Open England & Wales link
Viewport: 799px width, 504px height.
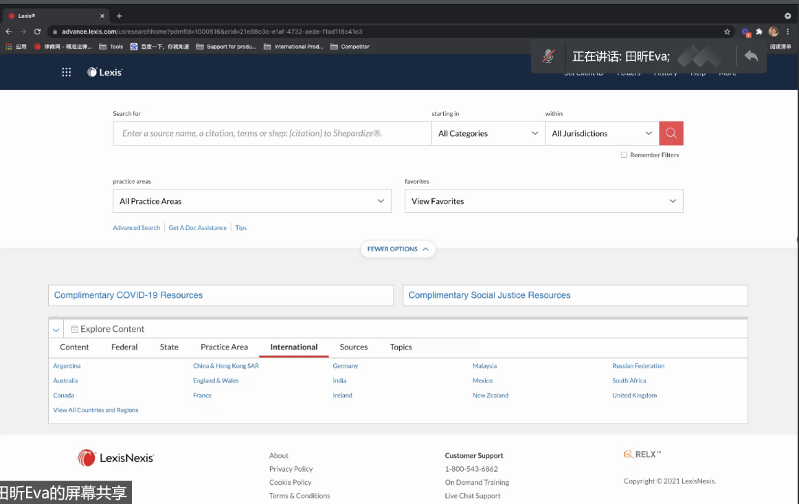pos(216,381)
